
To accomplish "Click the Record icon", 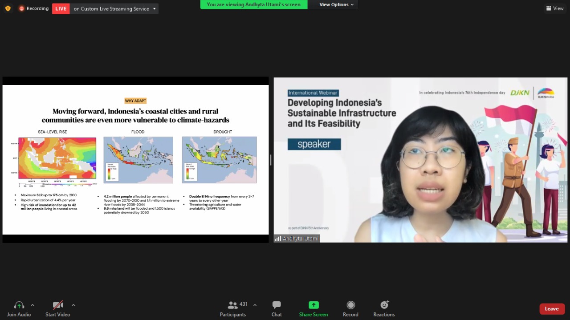I will coord(350,305).
